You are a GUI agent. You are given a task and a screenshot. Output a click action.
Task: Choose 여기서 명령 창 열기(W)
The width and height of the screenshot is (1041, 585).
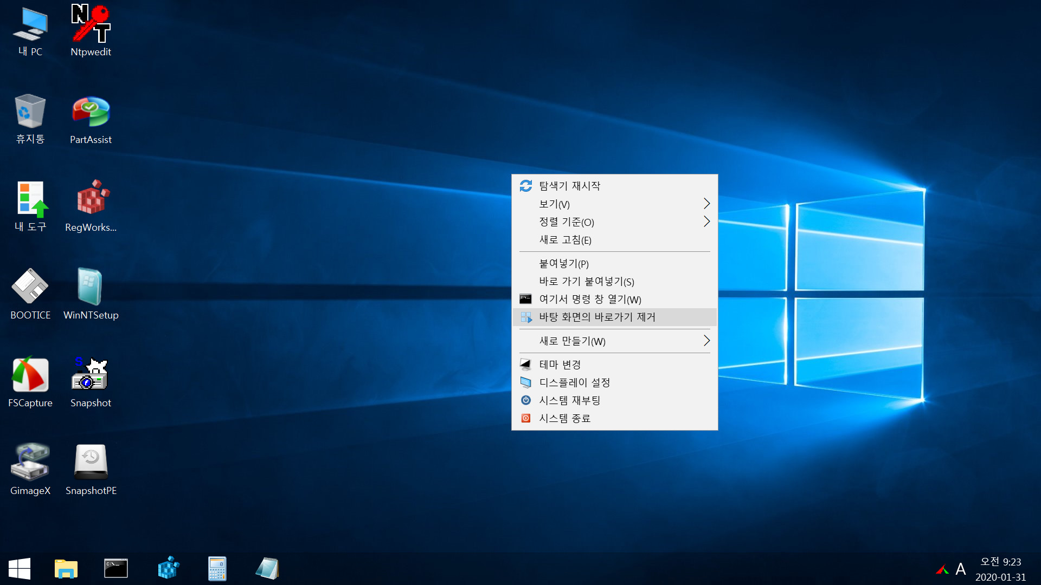point(615,299)
